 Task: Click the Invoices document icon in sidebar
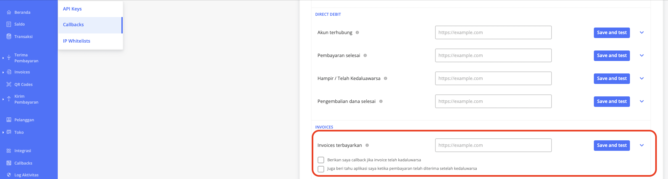[x=9, y=72]
